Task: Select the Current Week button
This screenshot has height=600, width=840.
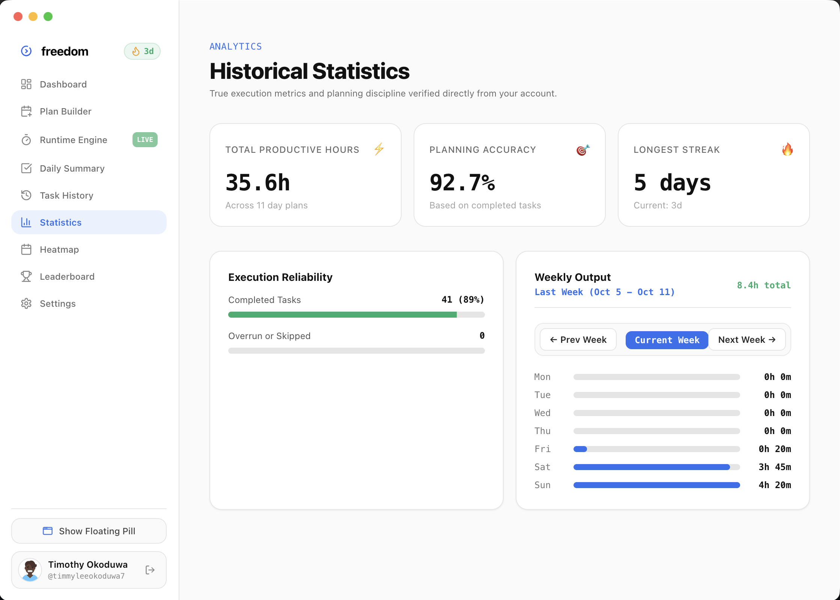Action: (667, 340)
